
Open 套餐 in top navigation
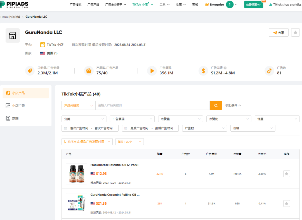click(195, 4)
